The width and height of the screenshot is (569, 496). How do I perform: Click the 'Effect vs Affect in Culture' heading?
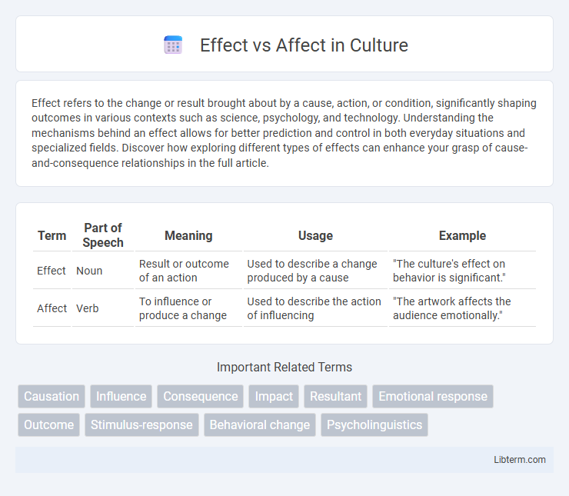tap(304, 45)
